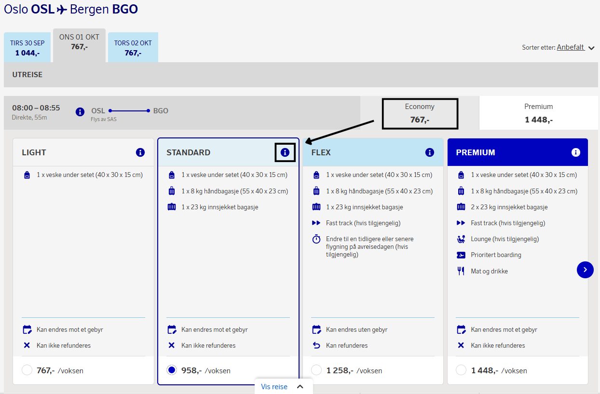Click LIGHT fare card heading
Screen dimensions: 600x394
coord(34,152)
